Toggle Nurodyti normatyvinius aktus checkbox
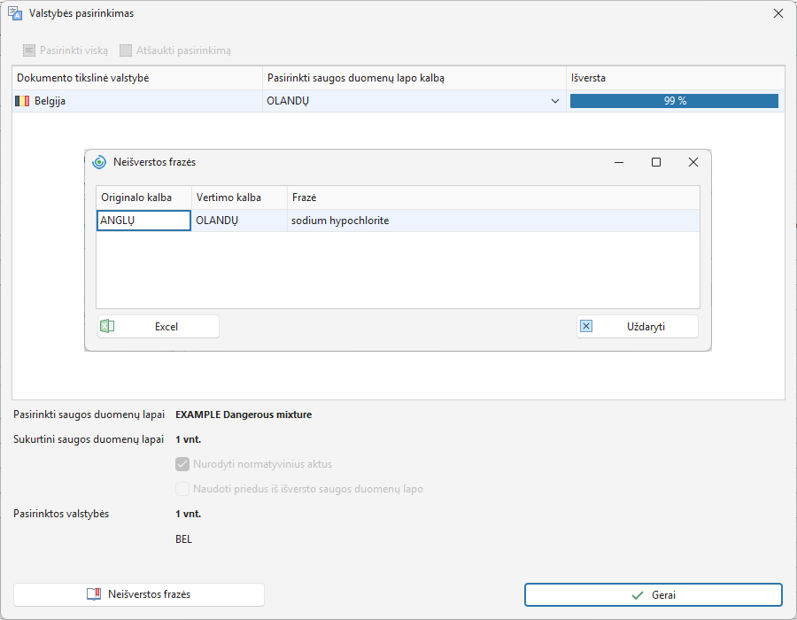The width and height of the screenshot is (797, 620). [182, 464]
